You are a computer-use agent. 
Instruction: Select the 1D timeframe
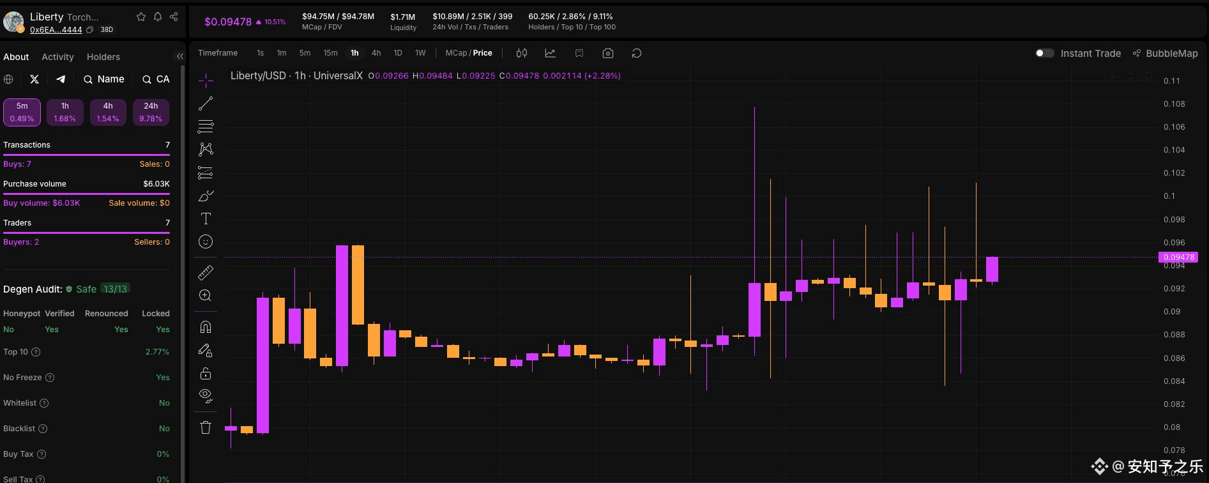pyautogui.click(x=398, y=53)
